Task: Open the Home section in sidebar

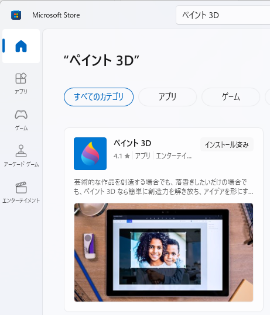Action: tap(21, 46)
